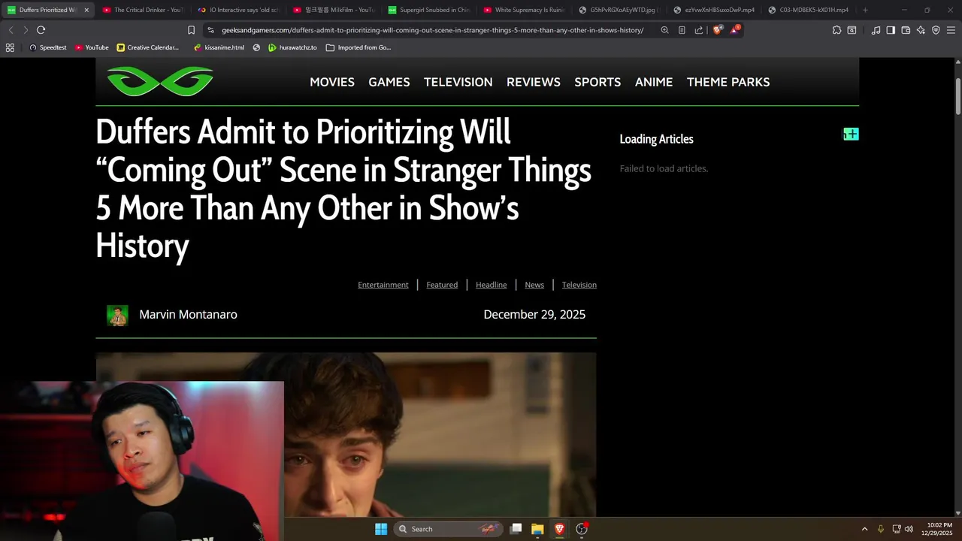Switch to the C03-MDBEK5-kX01H.mp4 tab

(809, 10)
